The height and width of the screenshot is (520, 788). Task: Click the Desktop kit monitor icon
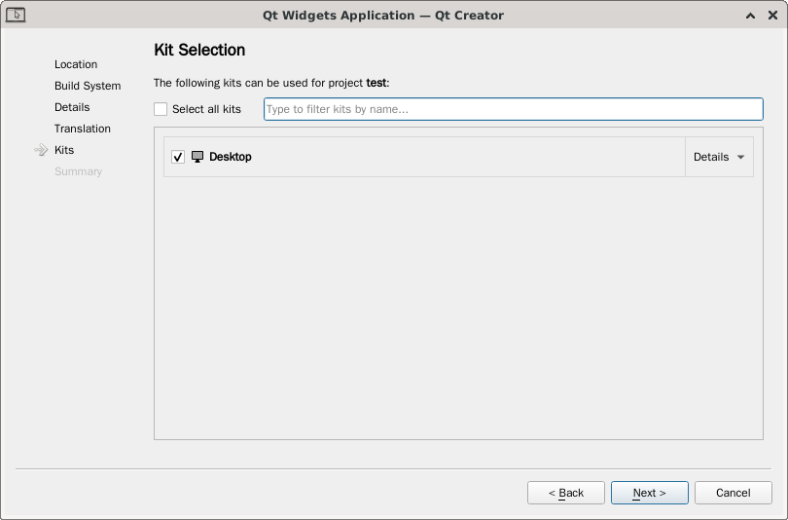pos(197,157)
